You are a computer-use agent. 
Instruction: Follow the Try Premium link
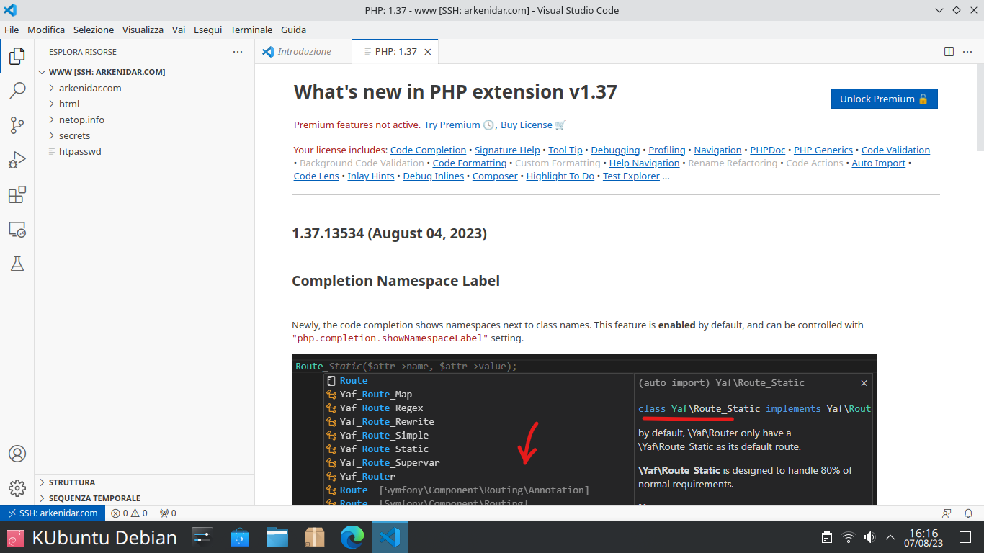[x=452, y=125]
